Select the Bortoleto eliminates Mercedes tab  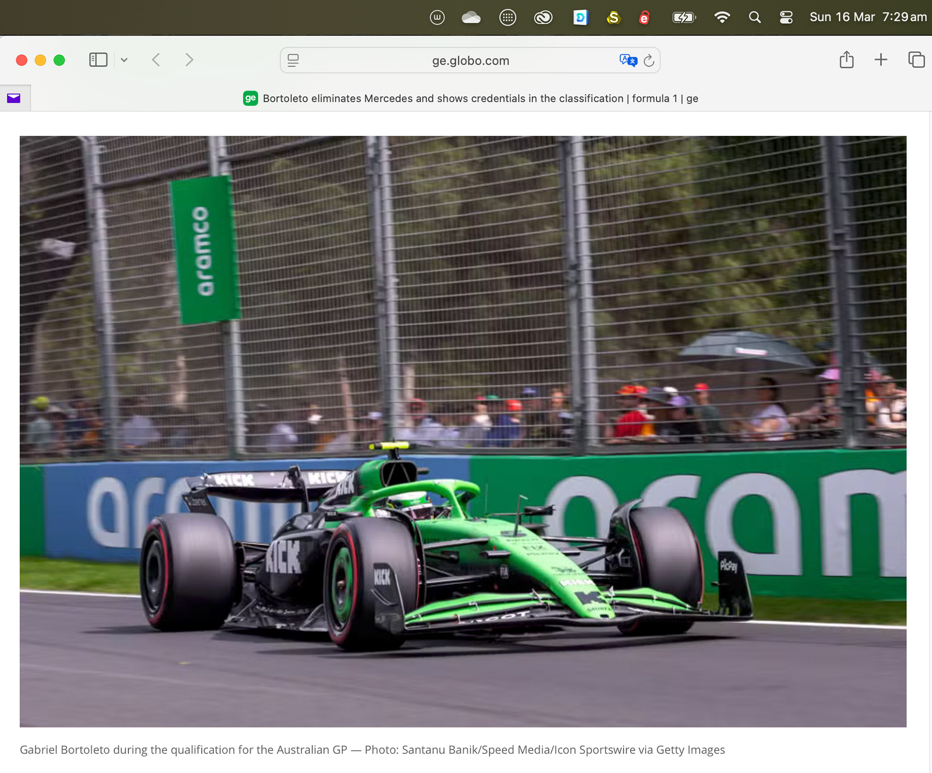tap(470, 99)
